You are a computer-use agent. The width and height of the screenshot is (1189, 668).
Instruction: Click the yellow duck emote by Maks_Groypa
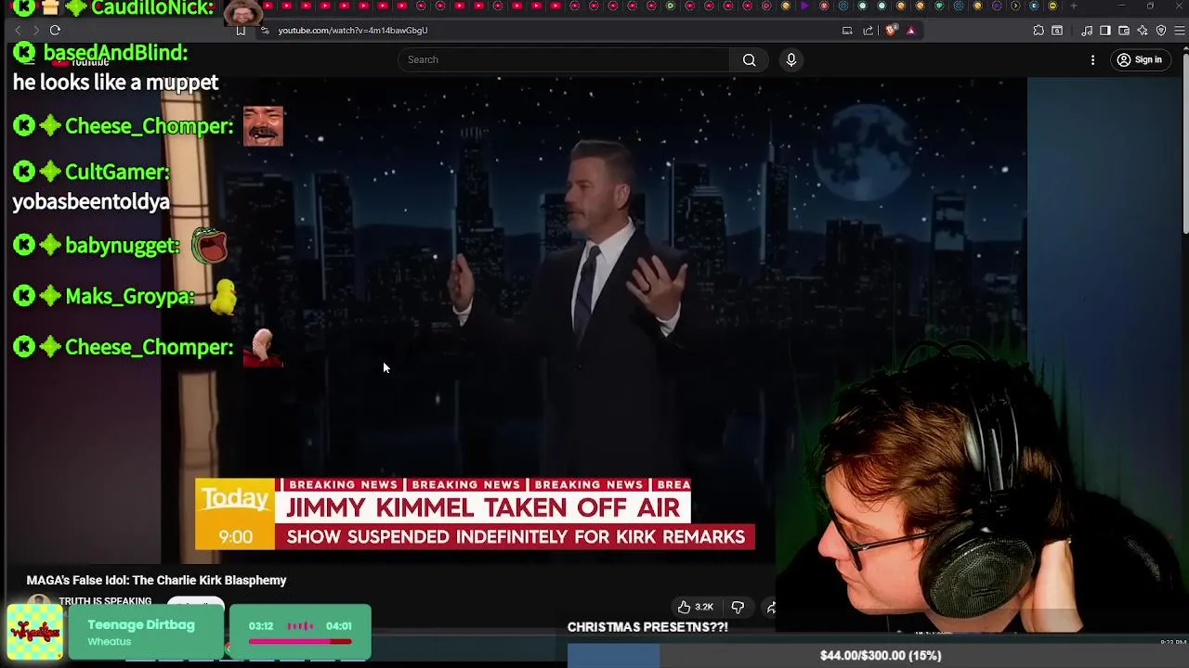point(224,298)
